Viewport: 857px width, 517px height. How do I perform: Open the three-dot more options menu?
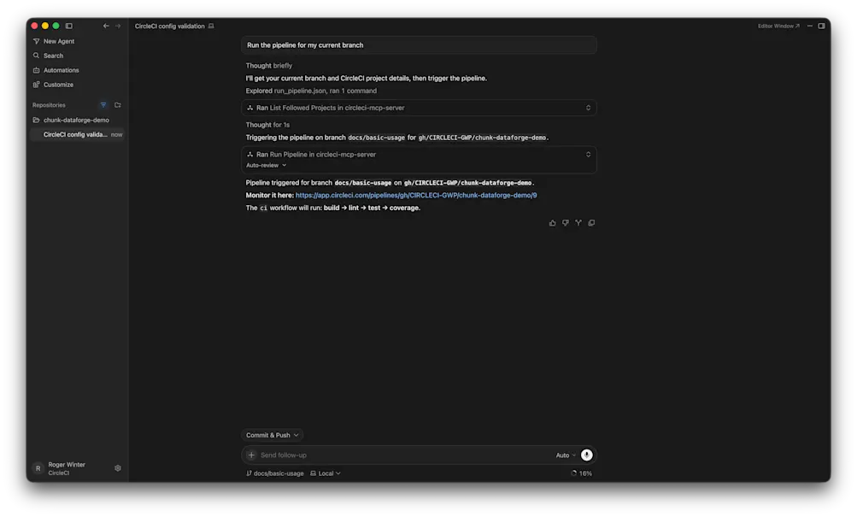point(810,26)
